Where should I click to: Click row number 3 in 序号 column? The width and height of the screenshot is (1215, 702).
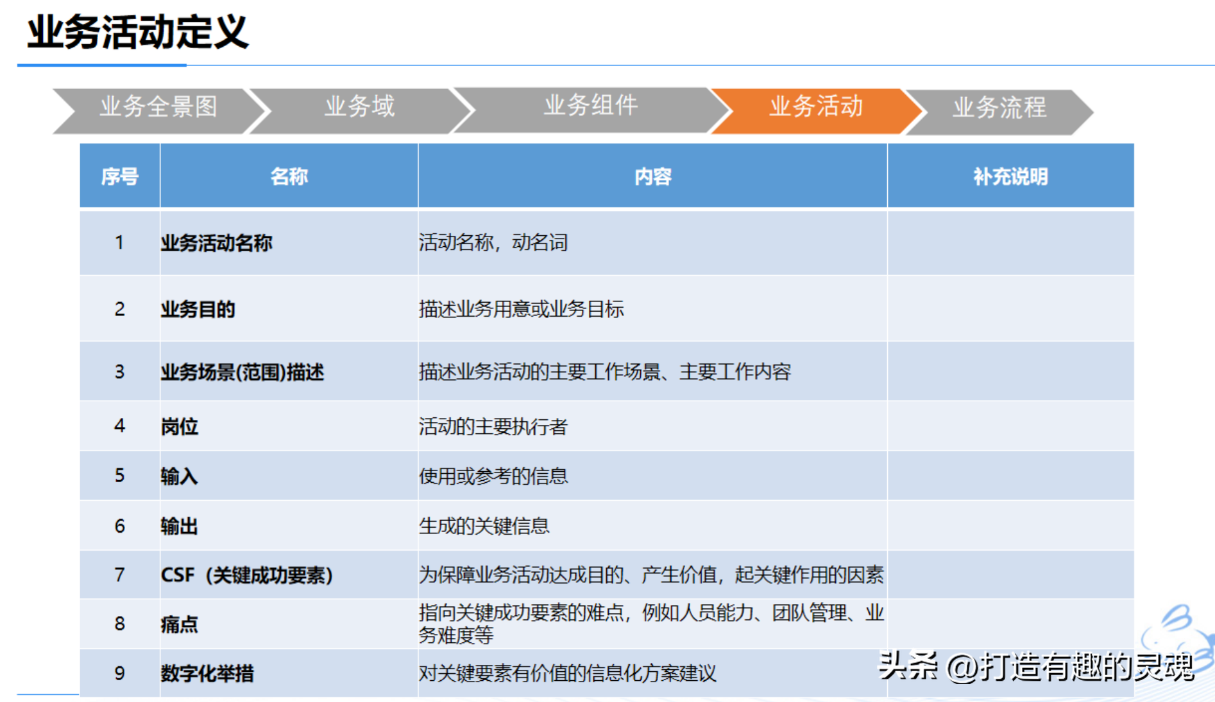pos(120,372)
